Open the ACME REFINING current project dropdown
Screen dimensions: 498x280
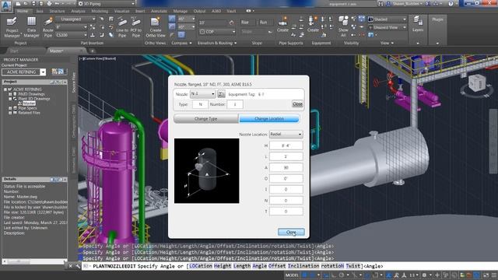pos(24,72)
